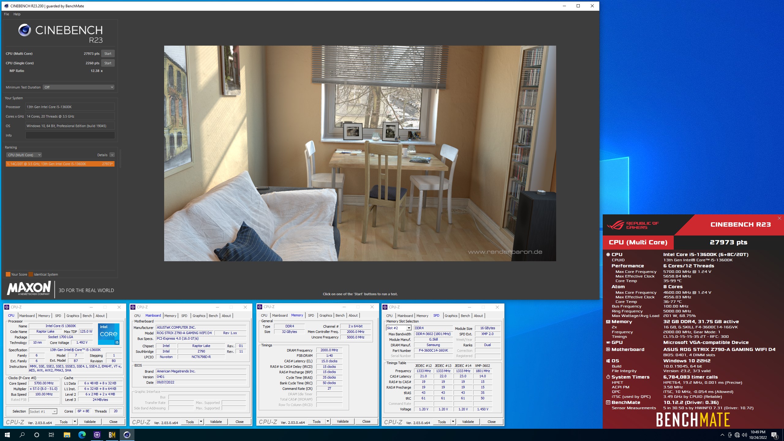
Task: Launch Microsoft Edge from taskbar
Action: point(82,435)
